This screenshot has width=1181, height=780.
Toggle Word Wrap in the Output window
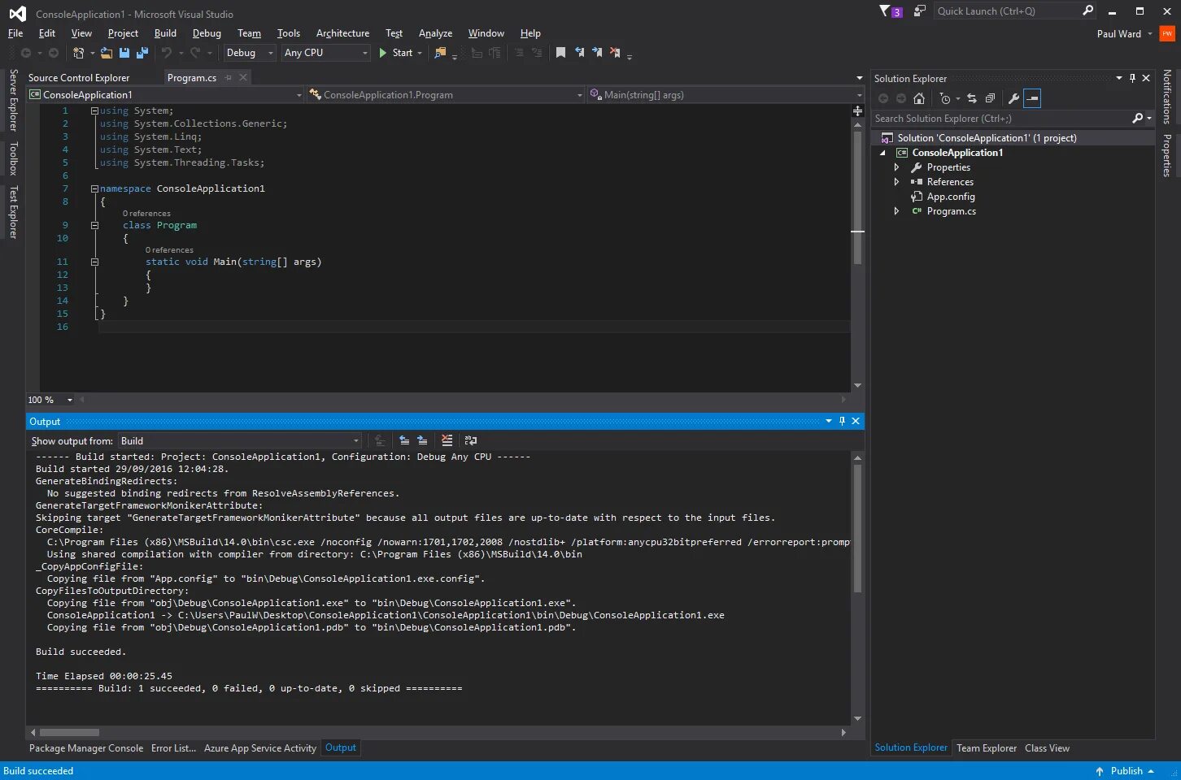(470, 440)
